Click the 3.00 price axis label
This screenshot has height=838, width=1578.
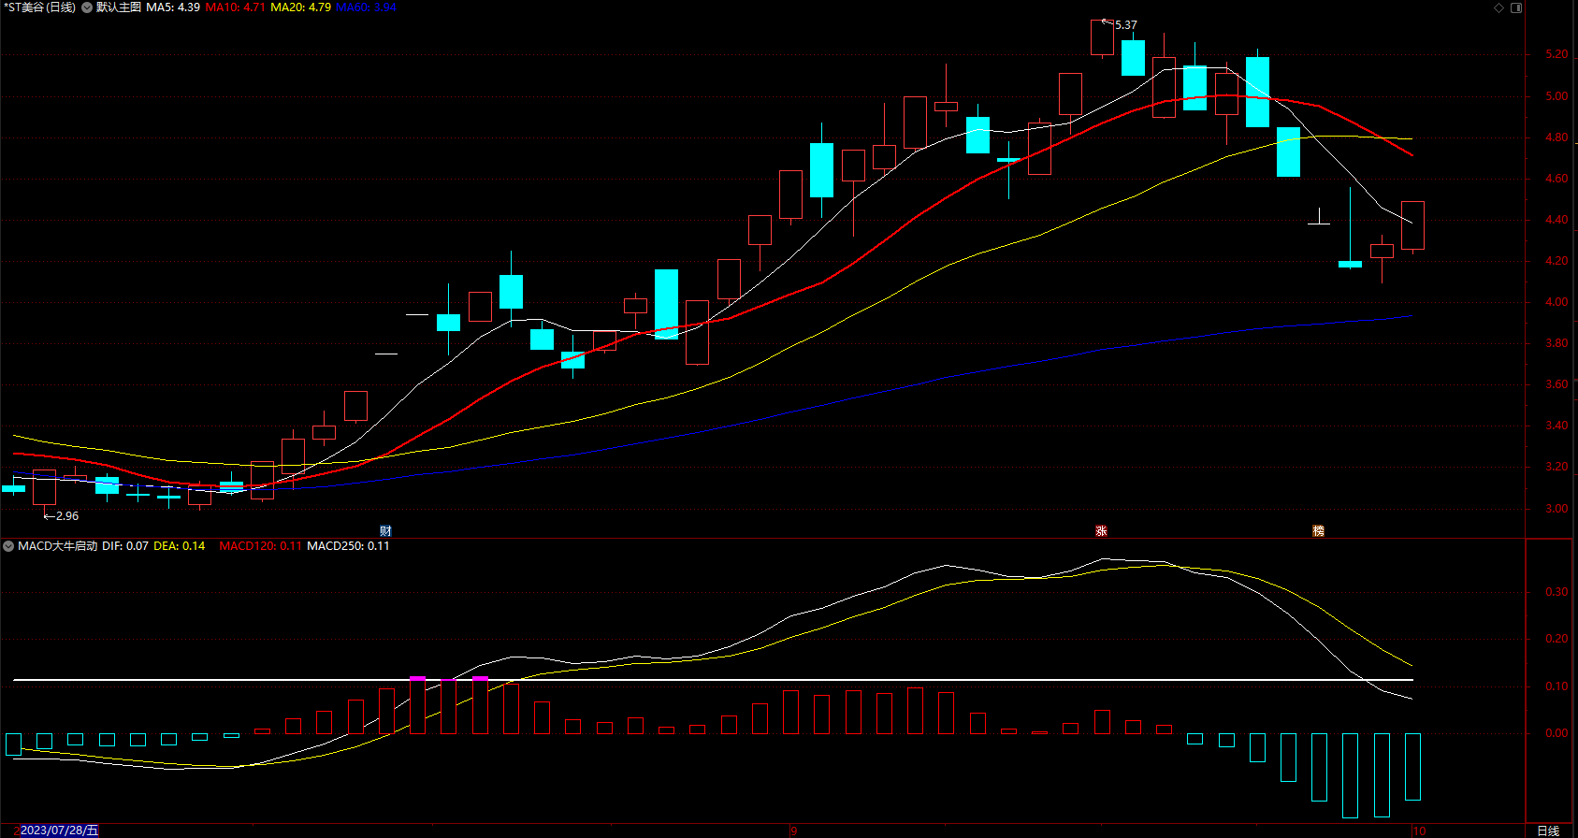click(1556, 509)
